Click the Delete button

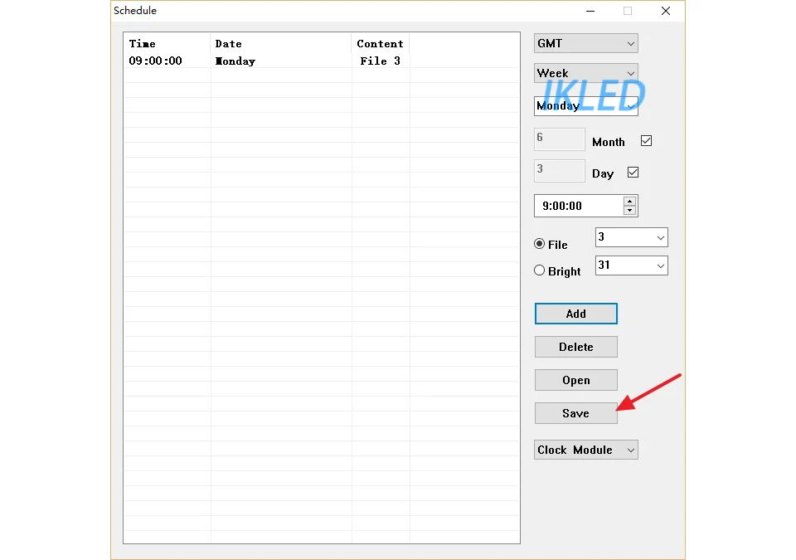[x=575, y=347]
